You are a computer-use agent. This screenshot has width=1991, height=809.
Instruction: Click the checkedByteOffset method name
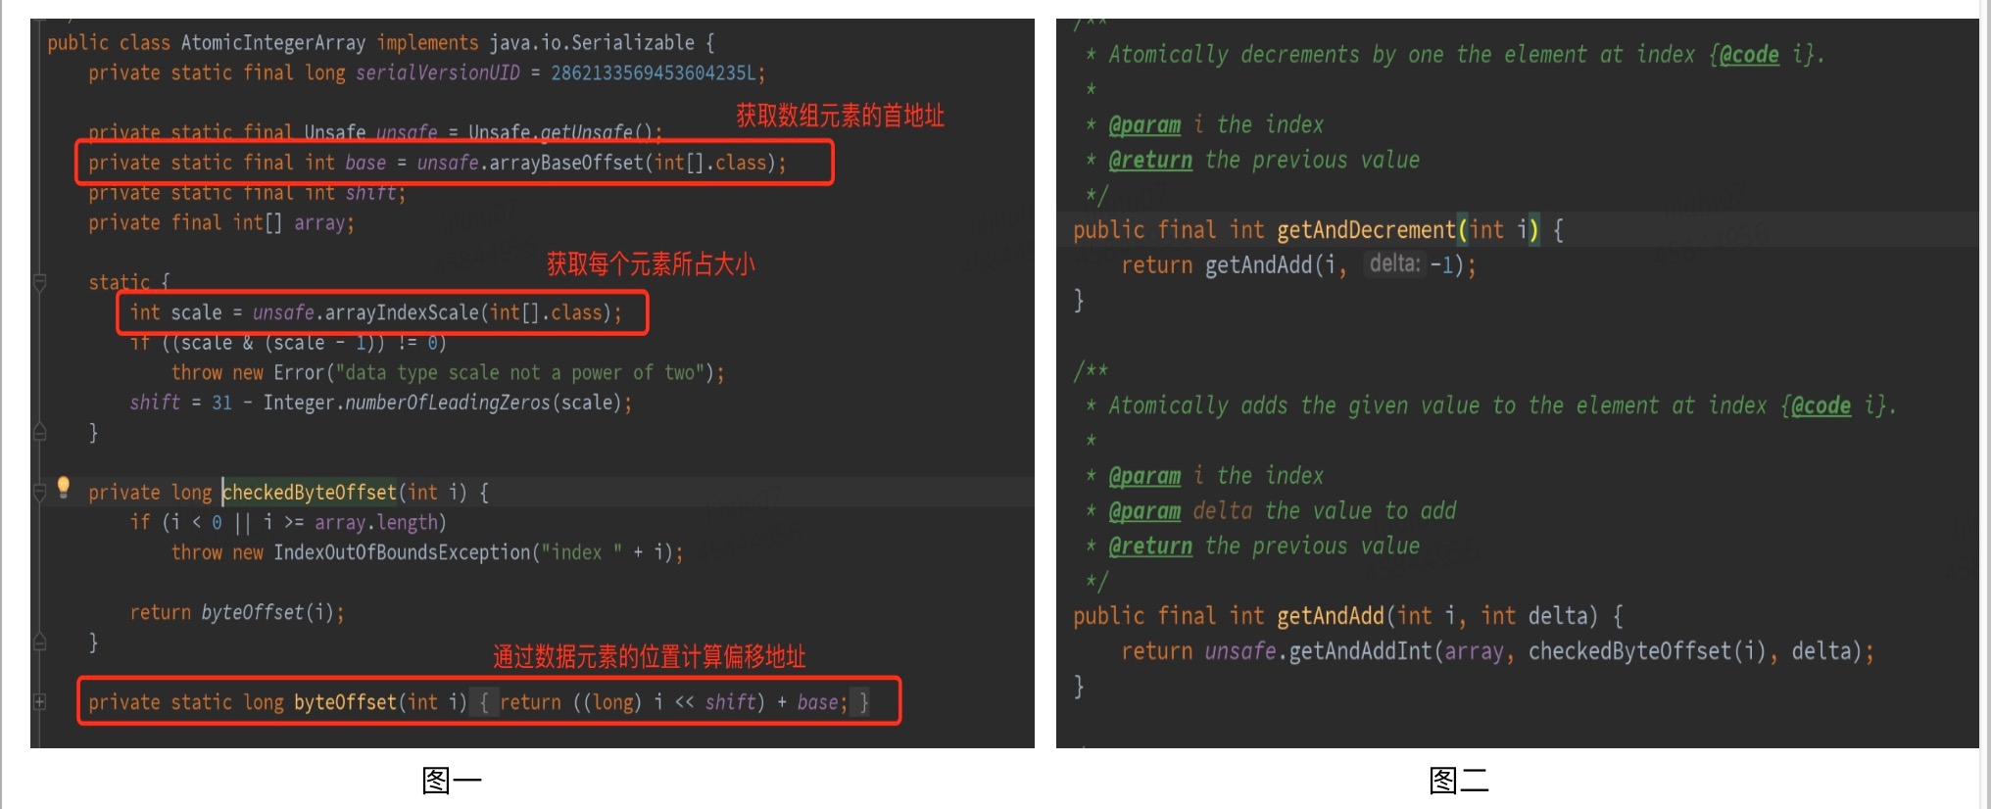pyautogui.click(x=311, y=493)
